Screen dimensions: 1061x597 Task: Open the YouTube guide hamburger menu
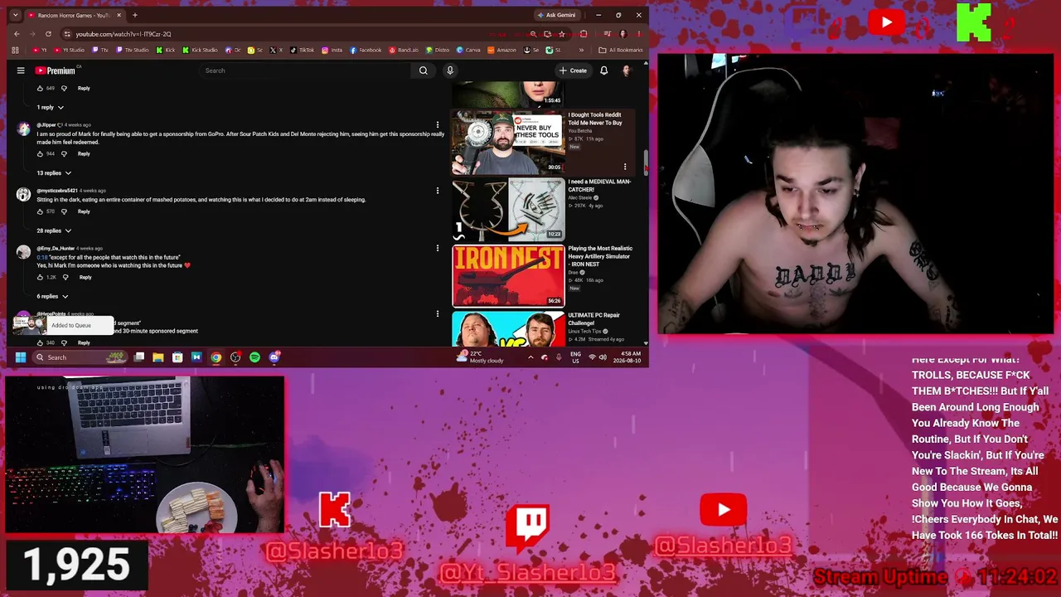click(21, 70)
